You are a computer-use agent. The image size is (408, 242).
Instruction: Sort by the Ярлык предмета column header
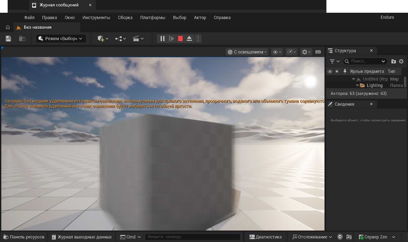coord(367,71)
